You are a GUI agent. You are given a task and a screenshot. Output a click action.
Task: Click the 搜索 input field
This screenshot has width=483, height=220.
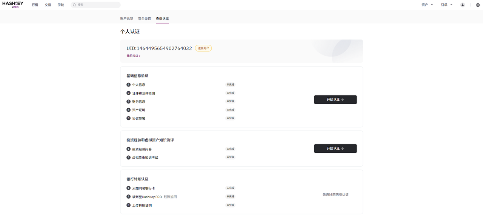(x=95, y=5)
